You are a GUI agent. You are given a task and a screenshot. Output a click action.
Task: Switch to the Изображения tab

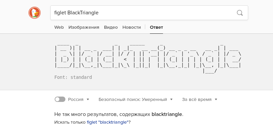tap(84, 27)
